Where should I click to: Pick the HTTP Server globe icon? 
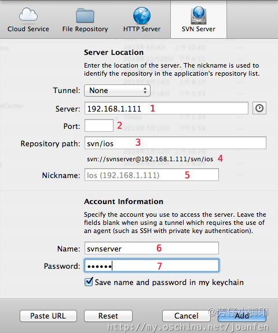coord(142,16)
